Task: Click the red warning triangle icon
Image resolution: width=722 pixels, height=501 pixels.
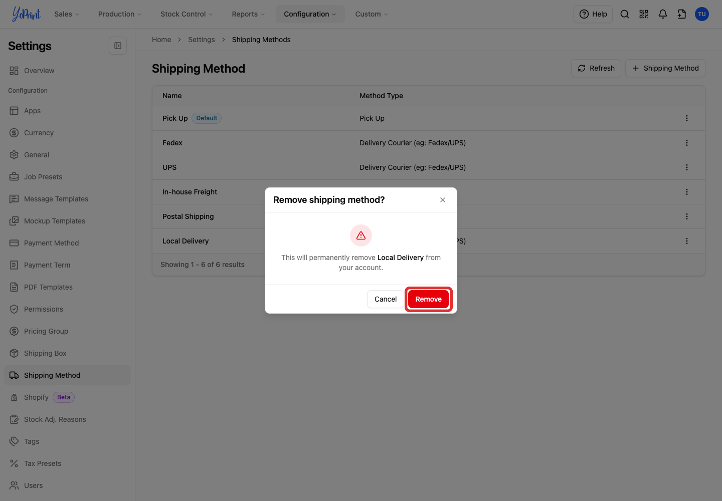Action: point(361,235)
